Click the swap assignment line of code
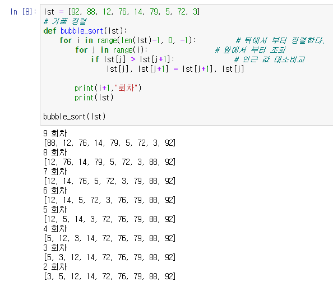 click(x=175, y=69)
